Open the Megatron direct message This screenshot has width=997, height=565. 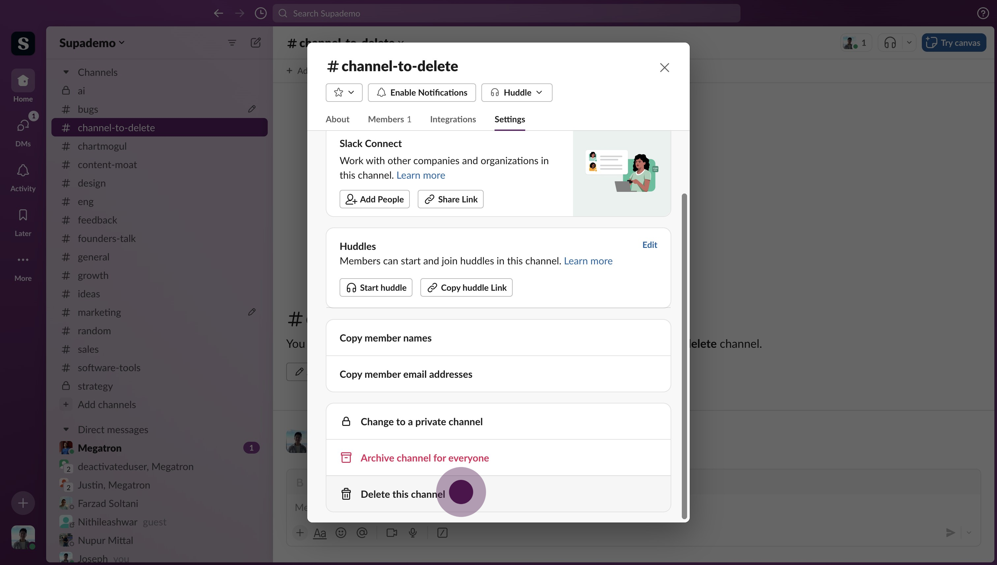pyautogui.click(x=160, y=448)
